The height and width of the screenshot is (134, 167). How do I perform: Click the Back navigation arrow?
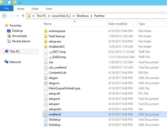coord(4,16)
